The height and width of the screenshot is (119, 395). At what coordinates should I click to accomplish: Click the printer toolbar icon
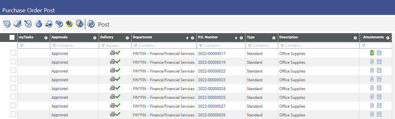click(x=49, y=24)
